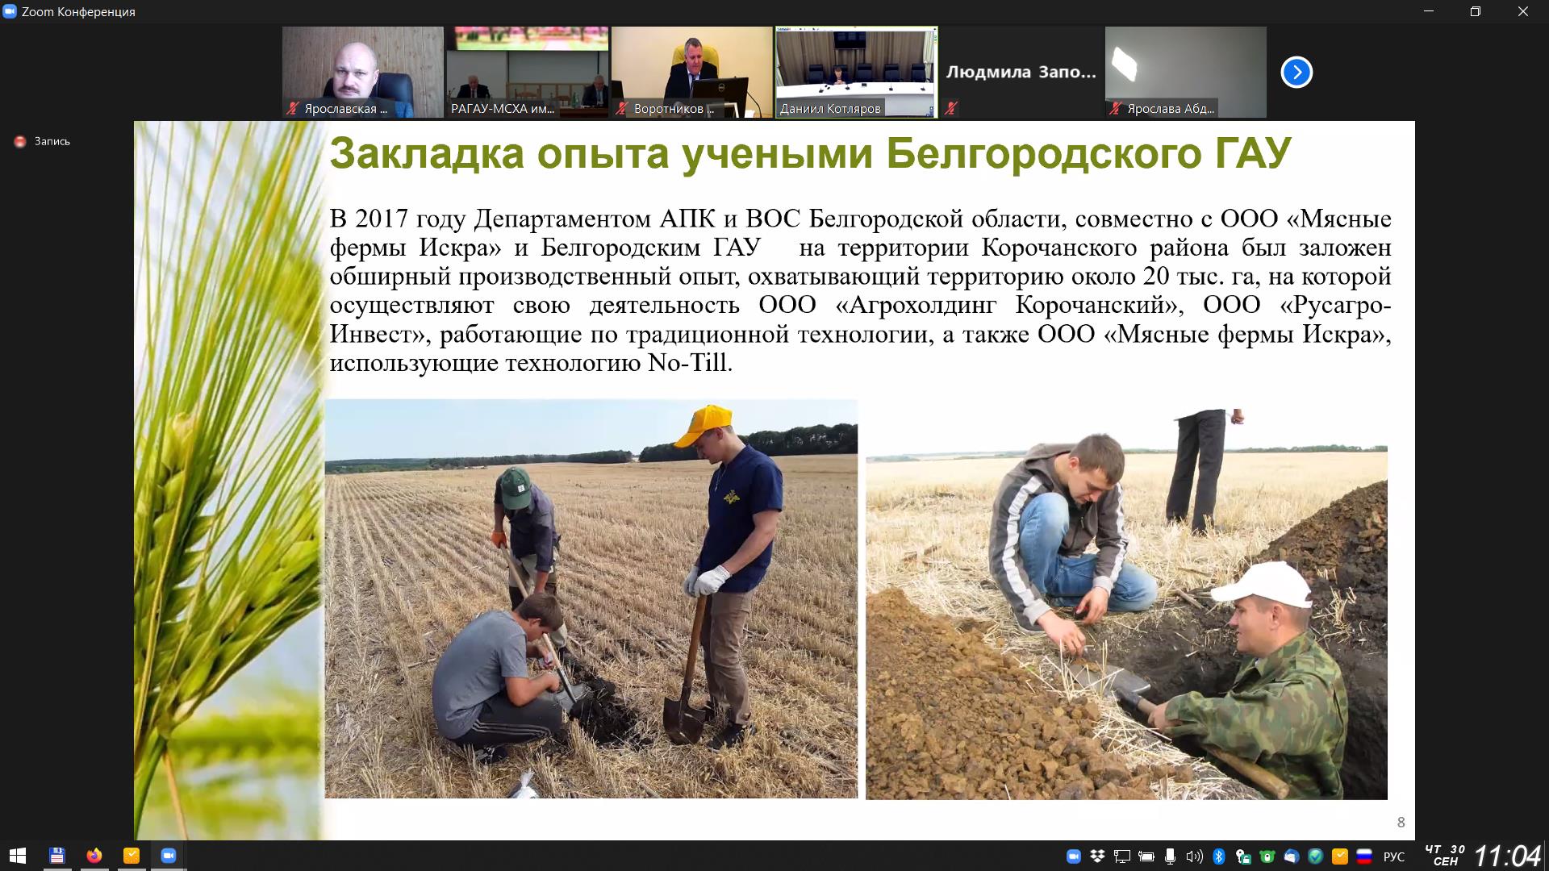
Task: Click the slide number 8
Action: pos(1401,823)
